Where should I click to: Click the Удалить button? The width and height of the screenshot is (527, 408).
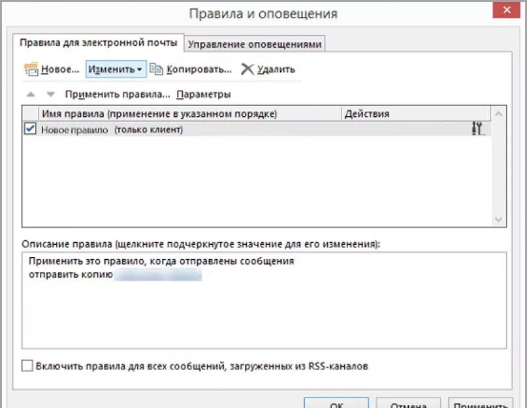point(268,69)
